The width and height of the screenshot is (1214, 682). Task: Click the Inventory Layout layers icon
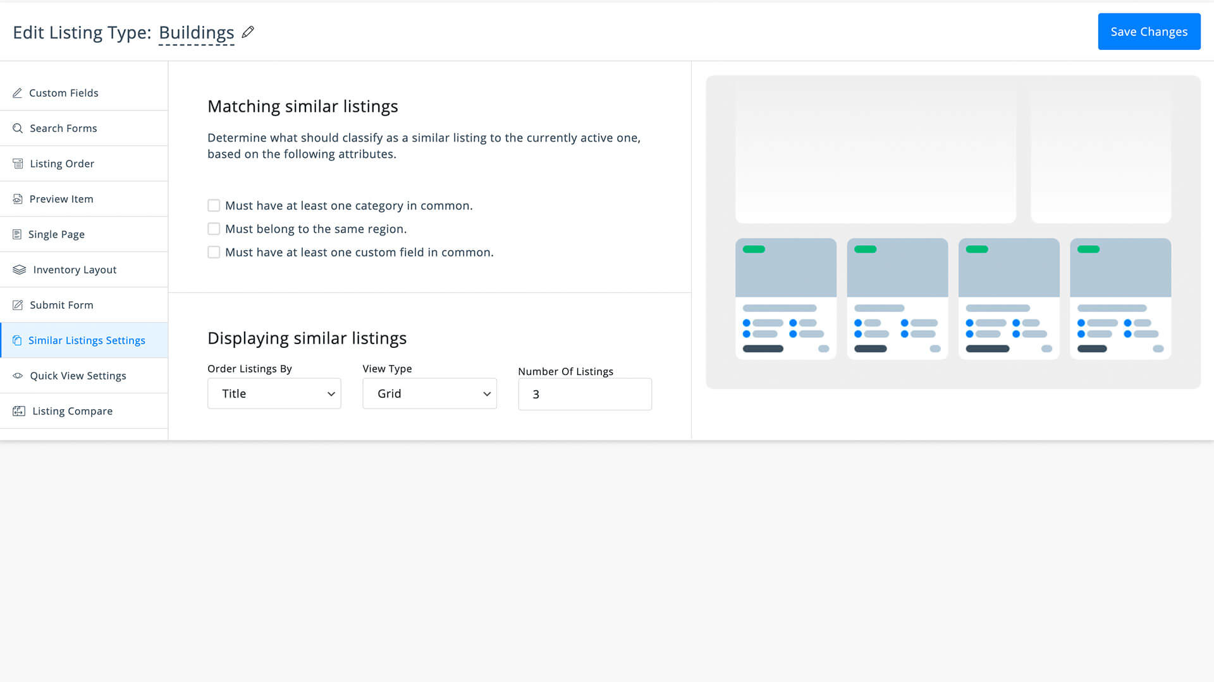20,270
